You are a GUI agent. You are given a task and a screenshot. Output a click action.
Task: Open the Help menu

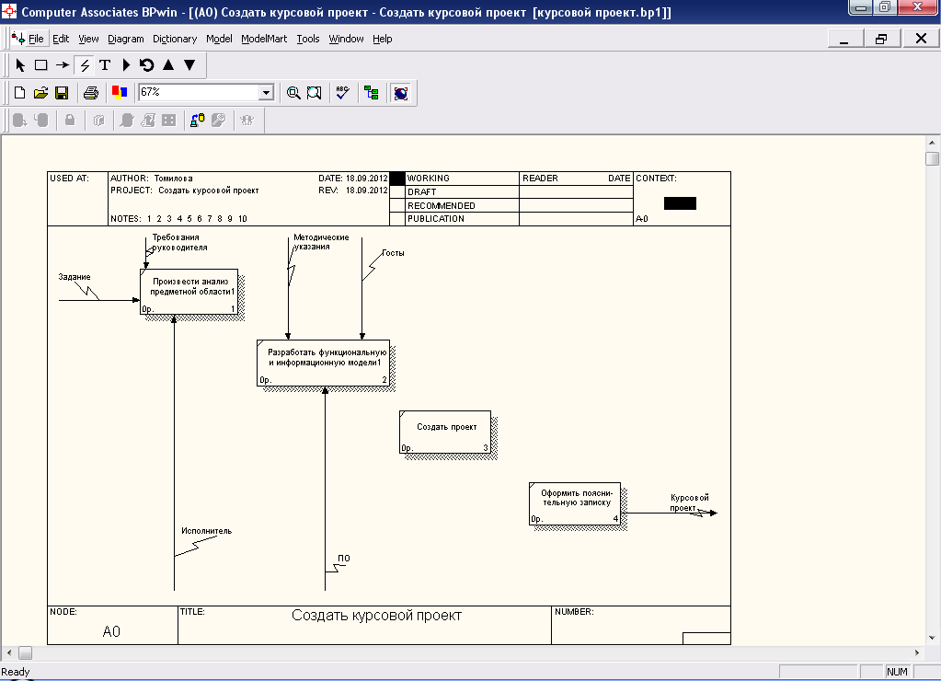383,39
